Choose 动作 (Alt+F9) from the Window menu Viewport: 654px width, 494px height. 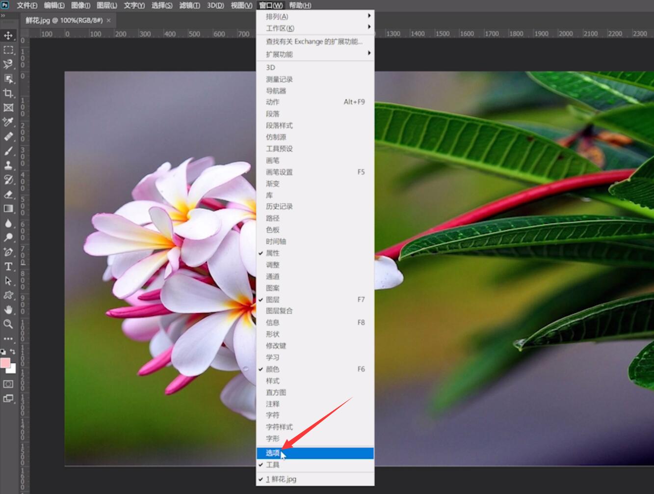[315, 102]
